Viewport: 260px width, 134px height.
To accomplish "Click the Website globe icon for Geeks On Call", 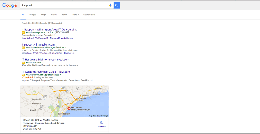I will [102, 123].
